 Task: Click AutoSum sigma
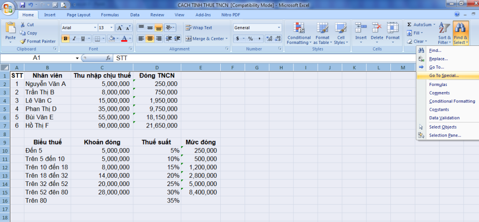(x=409, y=25)
